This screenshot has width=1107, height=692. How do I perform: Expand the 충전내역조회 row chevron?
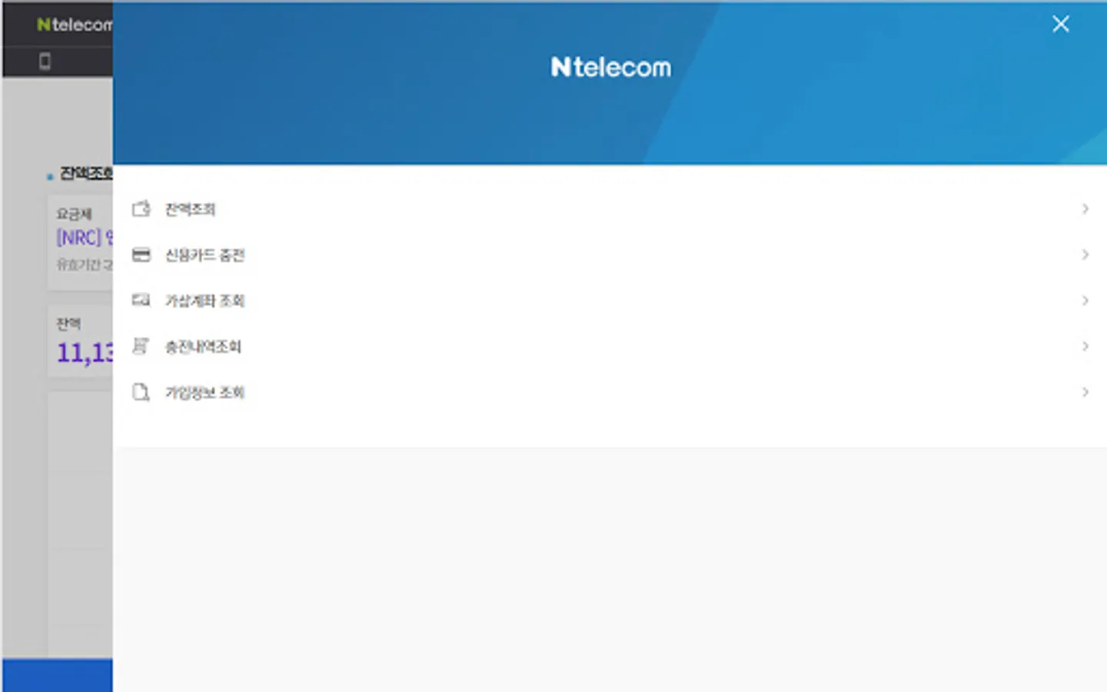tap(1085, 346)
